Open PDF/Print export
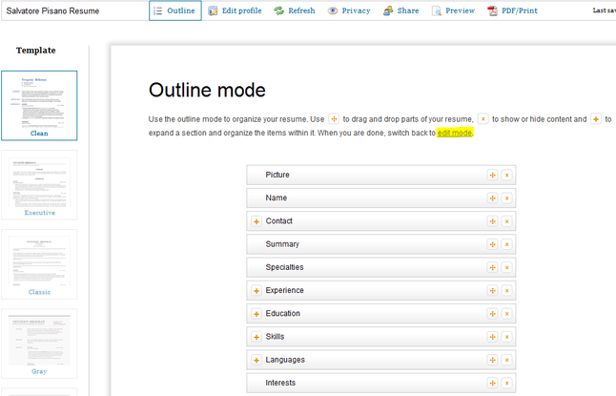Viewport: 616px width, 396px height. [x=513, y=10]
